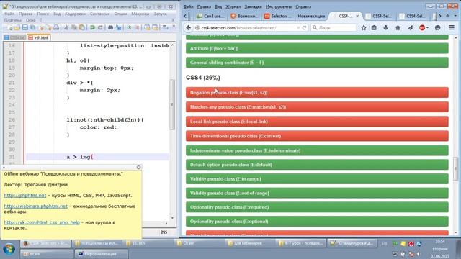This screenshot has height=259, width=461.
Task: Click the red Adblock stop-sign icon
Action: tap(422, 27)
